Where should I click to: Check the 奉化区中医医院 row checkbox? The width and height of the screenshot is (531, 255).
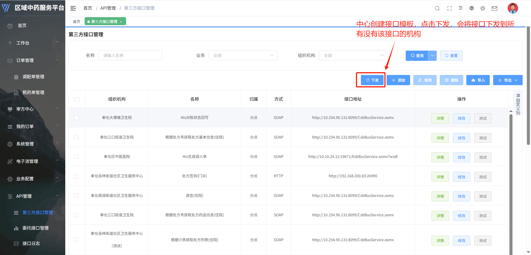click(77, 157)
